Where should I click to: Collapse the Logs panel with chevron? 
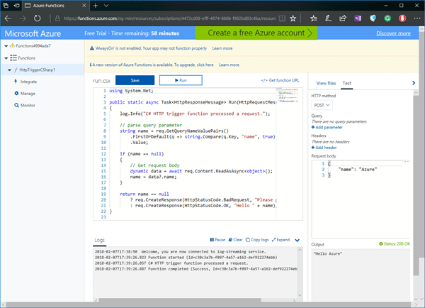click(297, 241)
